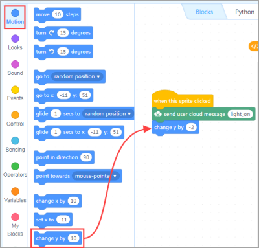Open the Looks block category
This screenshot has height=248, width=259.
click(15, 43)
